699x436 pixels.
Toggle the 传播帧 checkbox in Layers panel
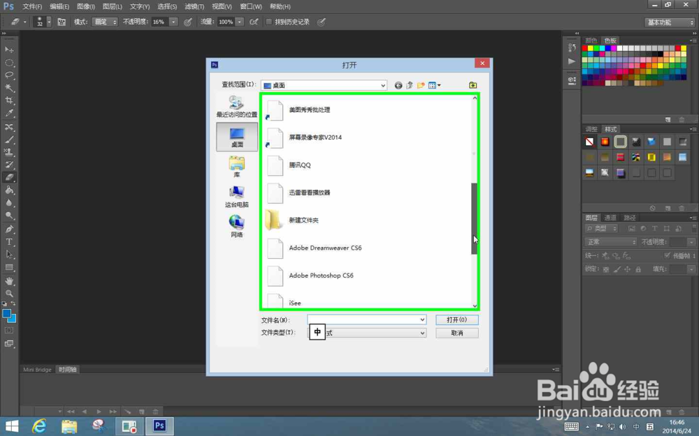pyautogui.click(x=668, y=255)
